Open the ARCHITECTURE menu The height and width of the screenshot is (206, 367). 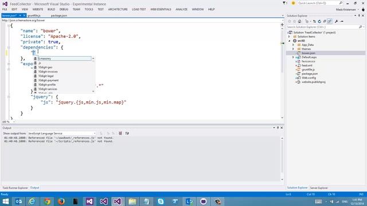tap(118, 9)
